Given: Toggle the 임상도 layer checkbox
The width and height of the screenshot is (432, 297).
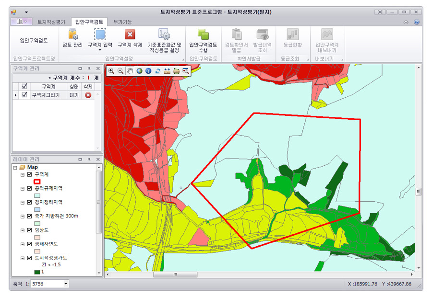Looking at the screenshot, I should tap(29, 230).
